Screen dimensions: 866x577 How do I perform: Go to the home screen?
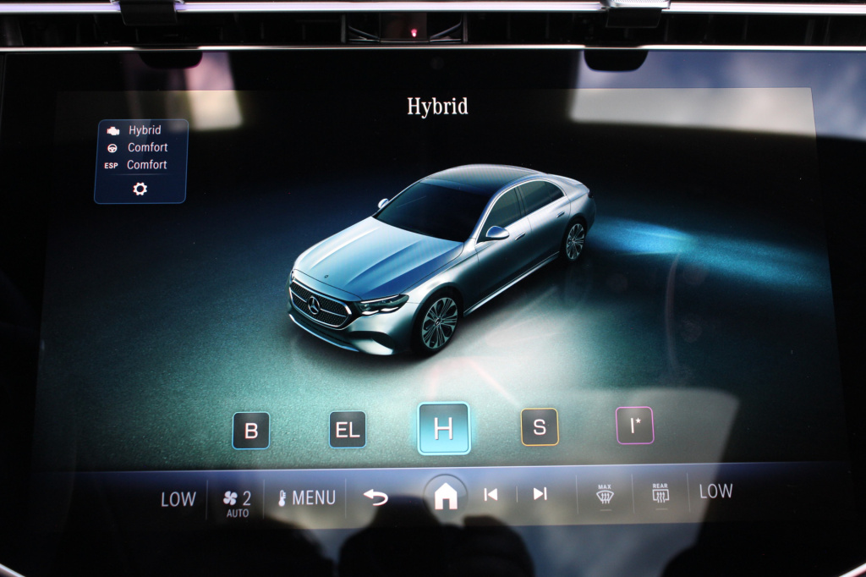pos(445,495)
